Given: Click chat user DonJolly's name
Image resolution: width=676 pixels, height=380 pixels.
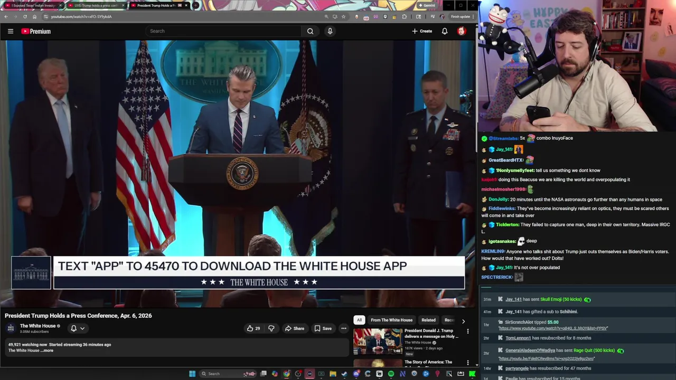Looking at the screenshot, I should click(498, 199).
